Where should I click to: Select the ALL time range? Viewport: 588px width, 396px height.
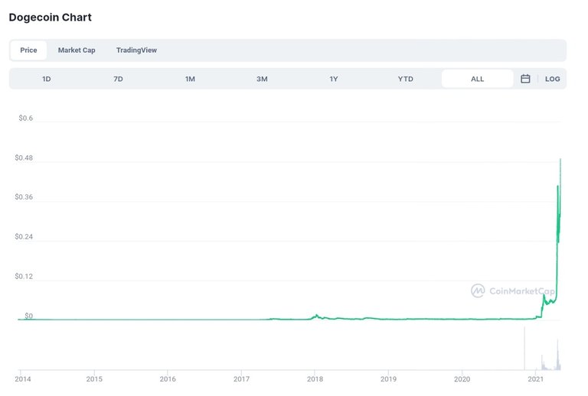pos(478,79)
